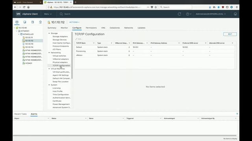Image resolution: width=252 pixels, height=141 pixels.
Task: Collapse the System section
Action: click(49, 85)
